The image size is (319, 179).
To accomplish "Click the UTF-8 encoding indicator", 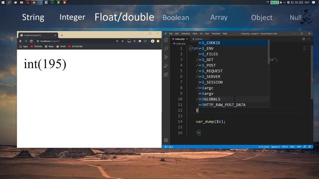I will coord(285,147).
